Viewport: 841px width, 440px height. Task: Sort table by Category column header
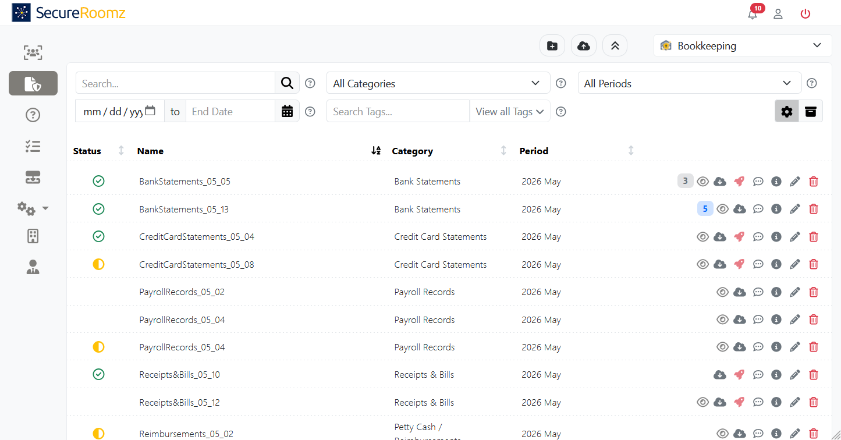[412, 151]
